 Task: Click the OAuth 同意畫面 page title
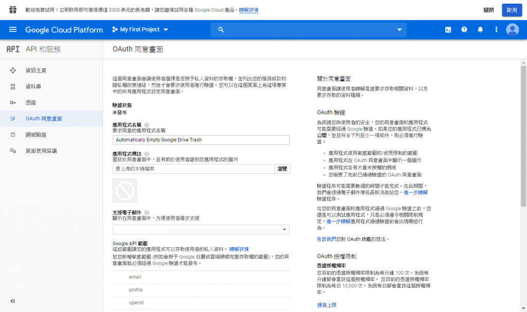pos(138,49)
